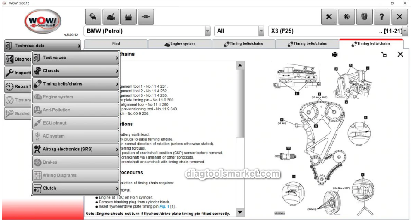Click the resize icon beside the printer
411x220 pixels.
pyautogui.click(x=384, y=54)
